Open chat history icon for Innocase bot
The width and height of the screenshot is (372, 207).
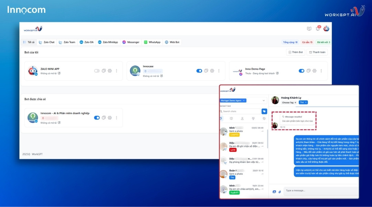[206, 71]
